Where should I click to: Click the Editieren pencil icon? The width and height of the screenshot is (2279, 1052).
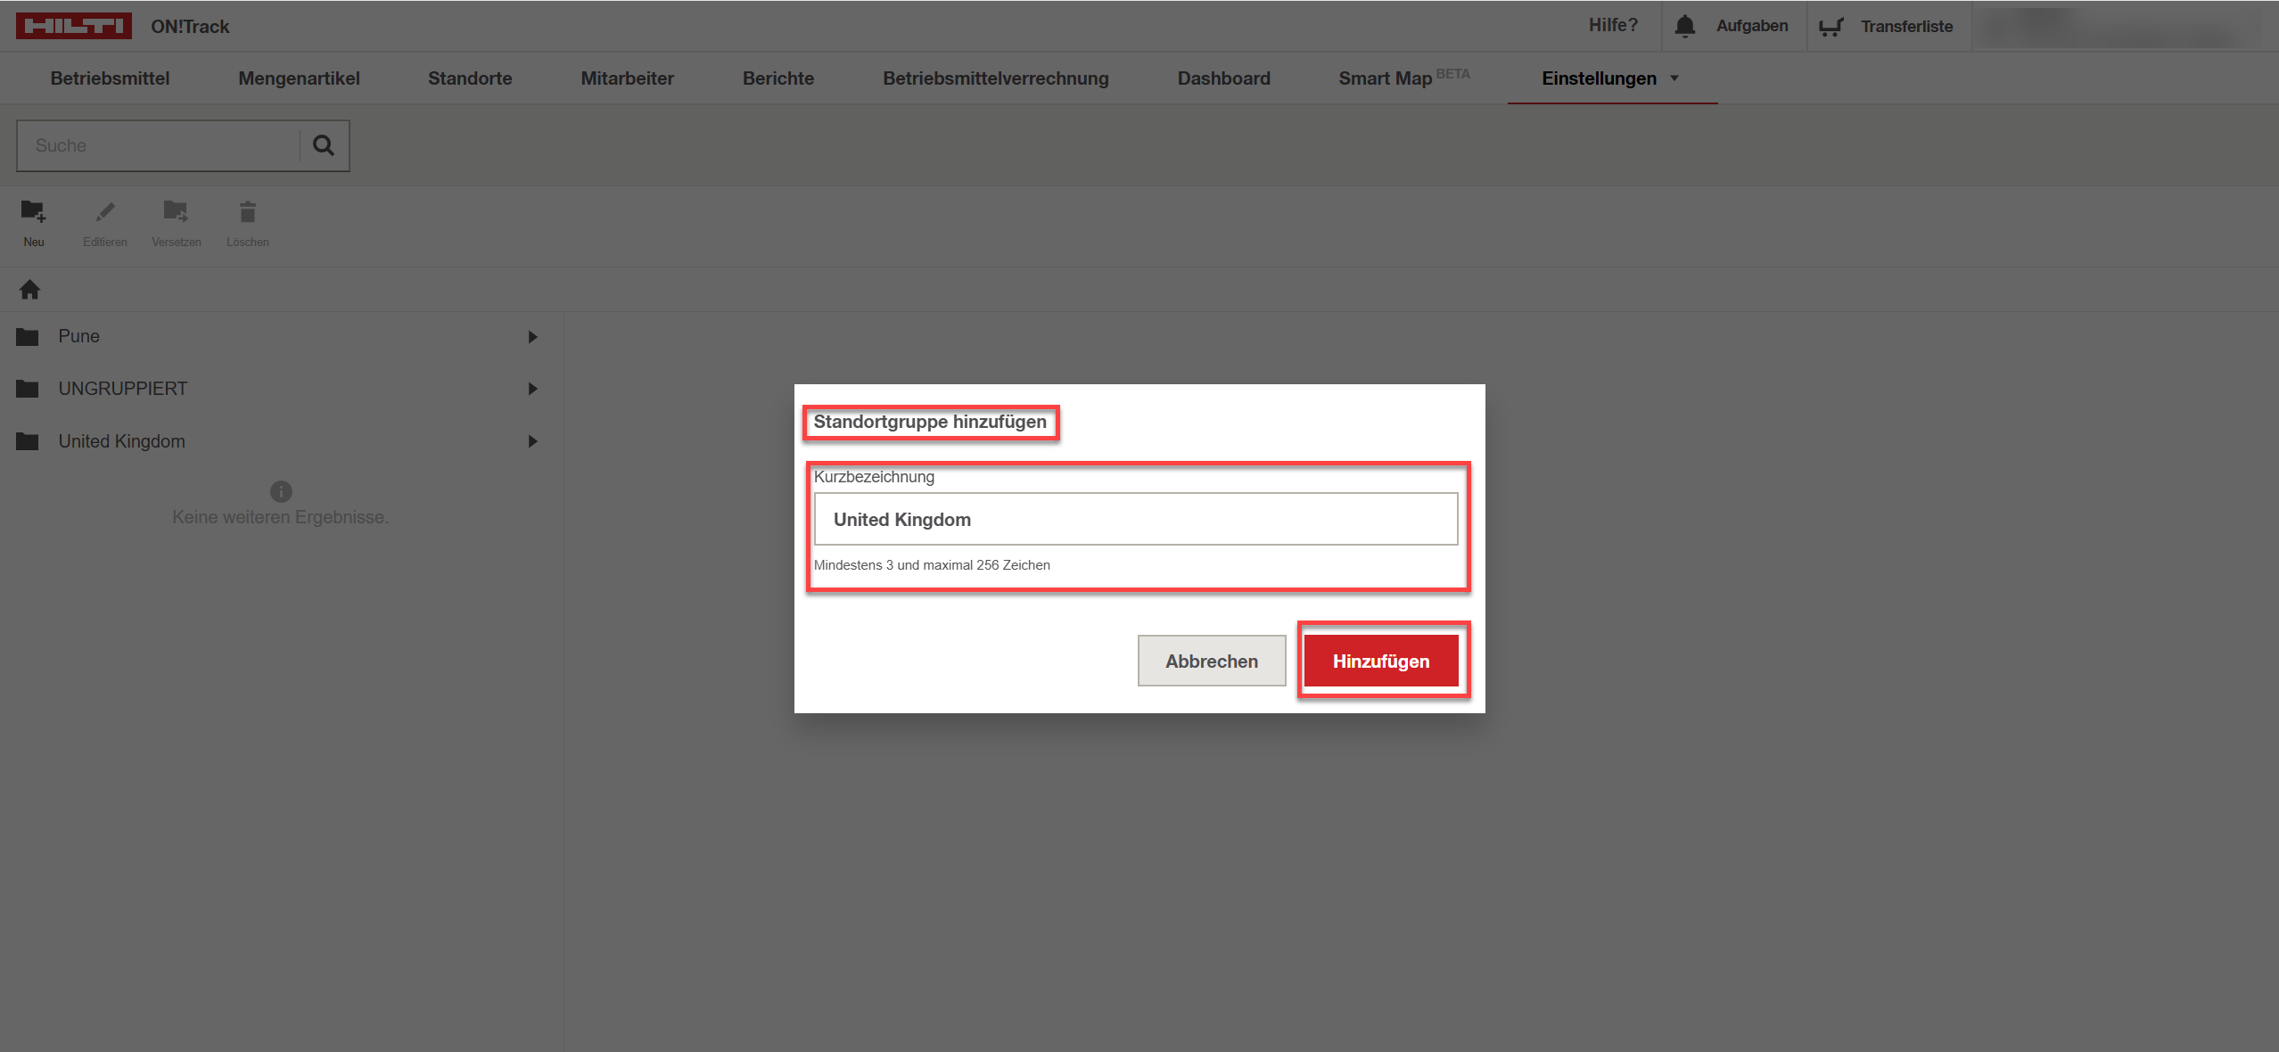point(105,211)
